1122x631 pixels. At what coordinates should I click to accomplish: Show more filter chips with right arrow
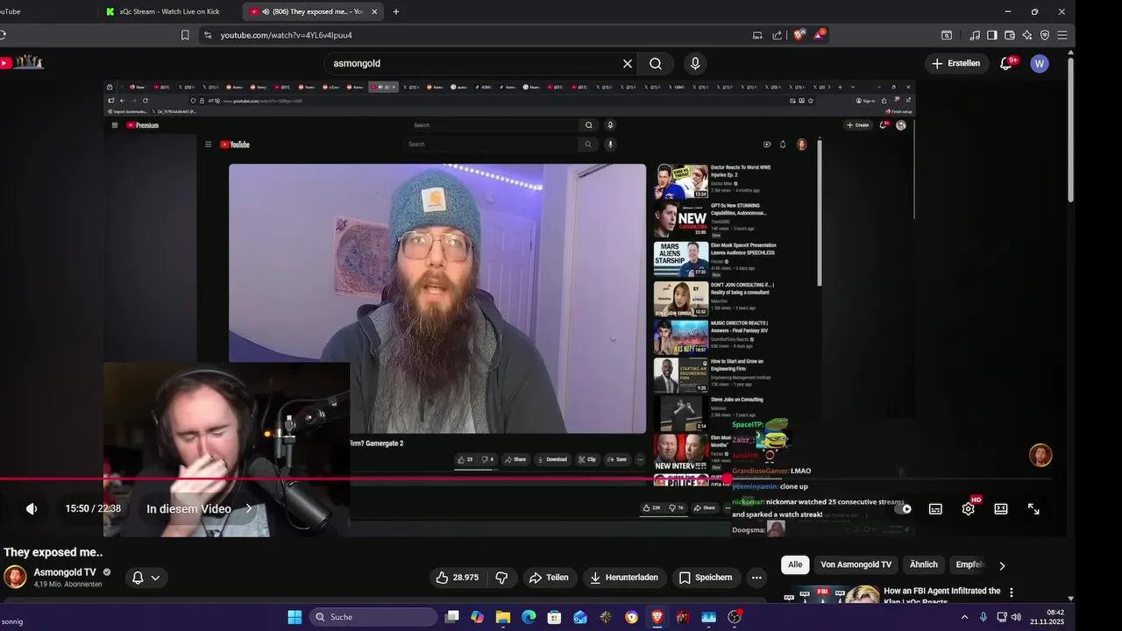[x=1002, y=565]
